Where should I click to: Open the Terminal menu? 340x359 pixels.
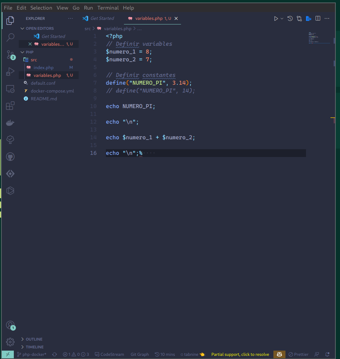[108, 8]
